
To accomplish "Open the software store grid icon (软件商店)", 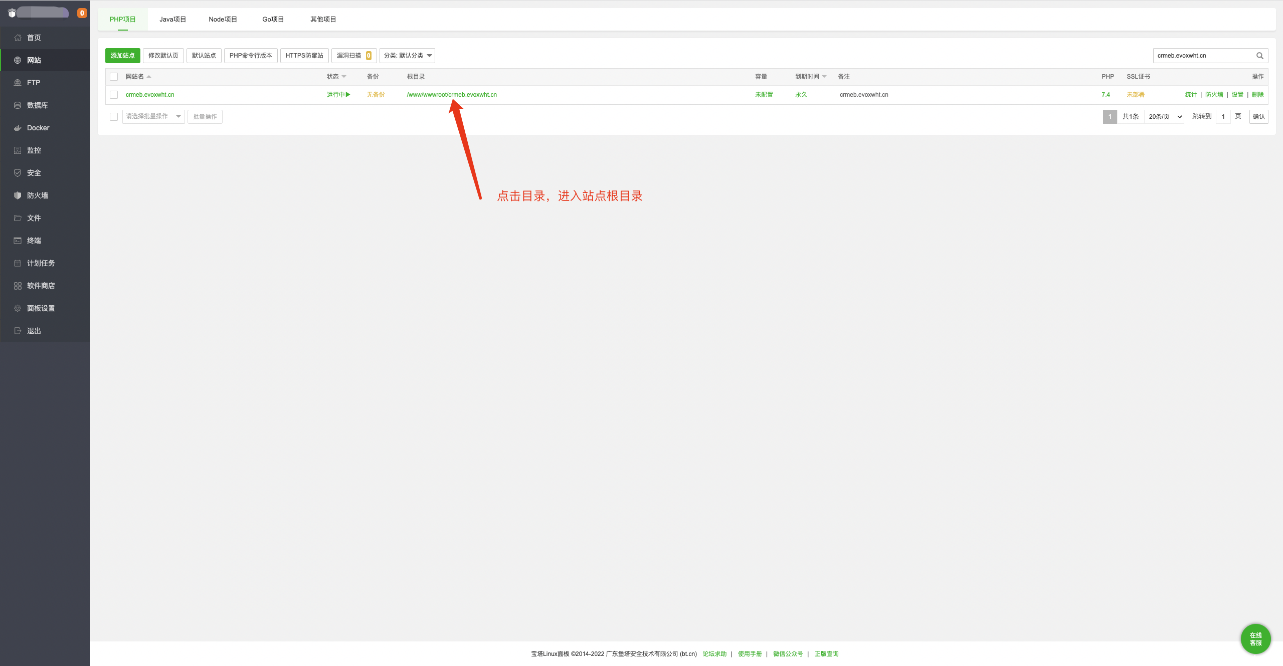I will click(18, 286).
